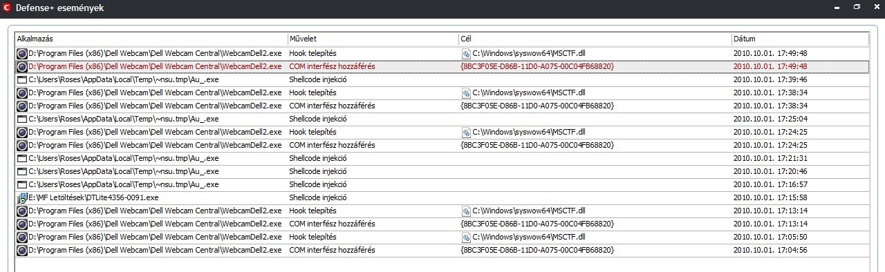The width and height of the screenshot is (885, 272).
Task: Click webcam icon of Hook telepítés row at 17:38:34
Action: (22, 93)
